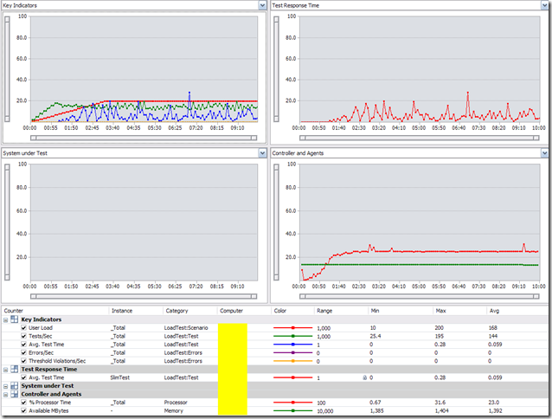Sort by the Avg column header
This screenshot has width=552, height=419.
tap(494, 311)
